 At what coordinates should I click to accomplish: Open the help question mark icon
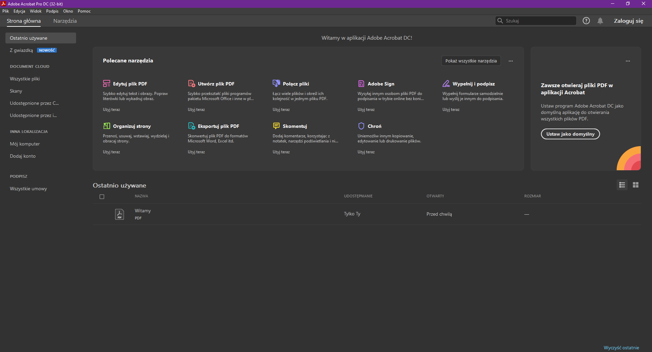(x=586, y=21)
